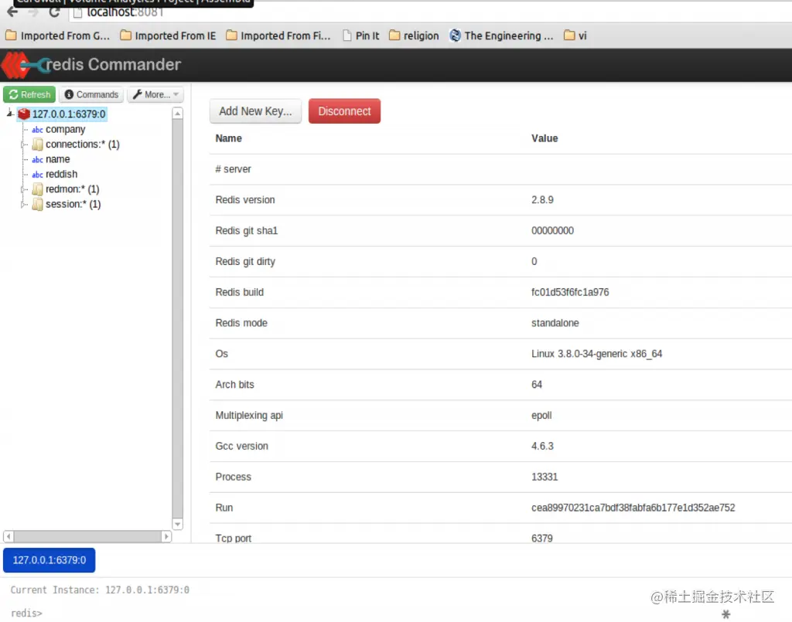Click the green circular refresh arrows icon
The width and height of the screenshot is (792, 622).
(14, 94)
